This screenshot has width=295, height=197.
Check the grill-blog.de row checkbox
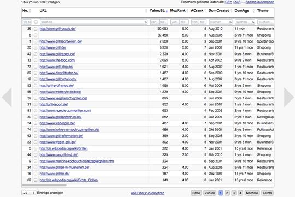tap(36, 67)
